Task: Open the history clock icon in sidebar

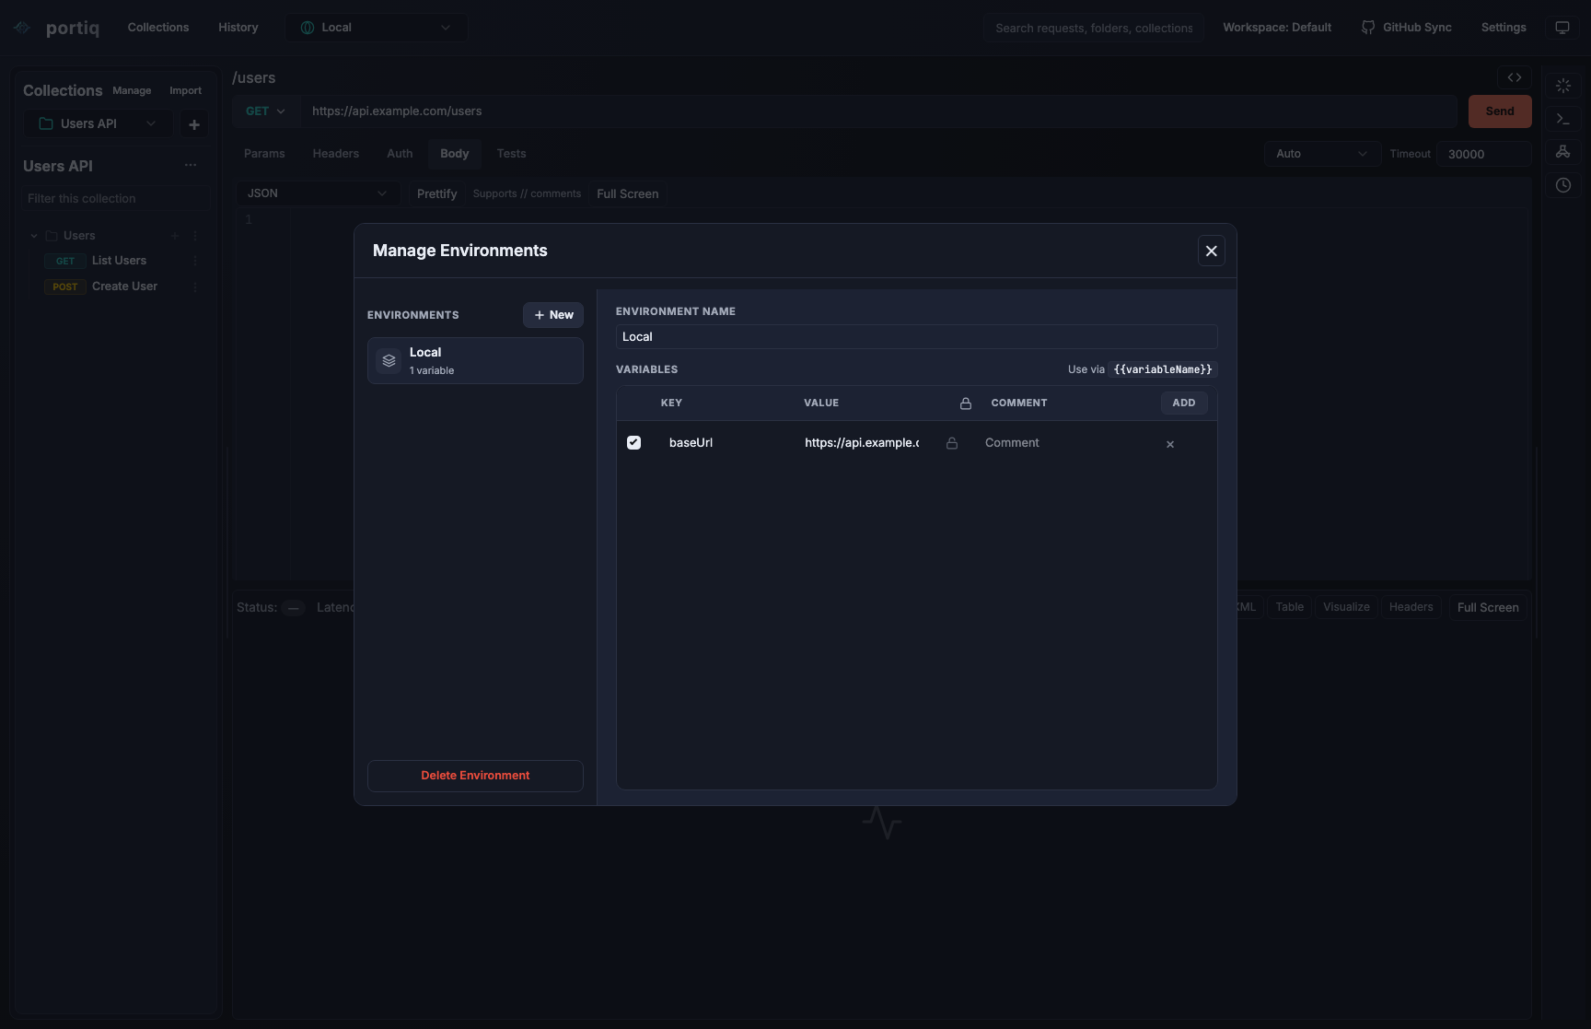Action: [1563, 185]
